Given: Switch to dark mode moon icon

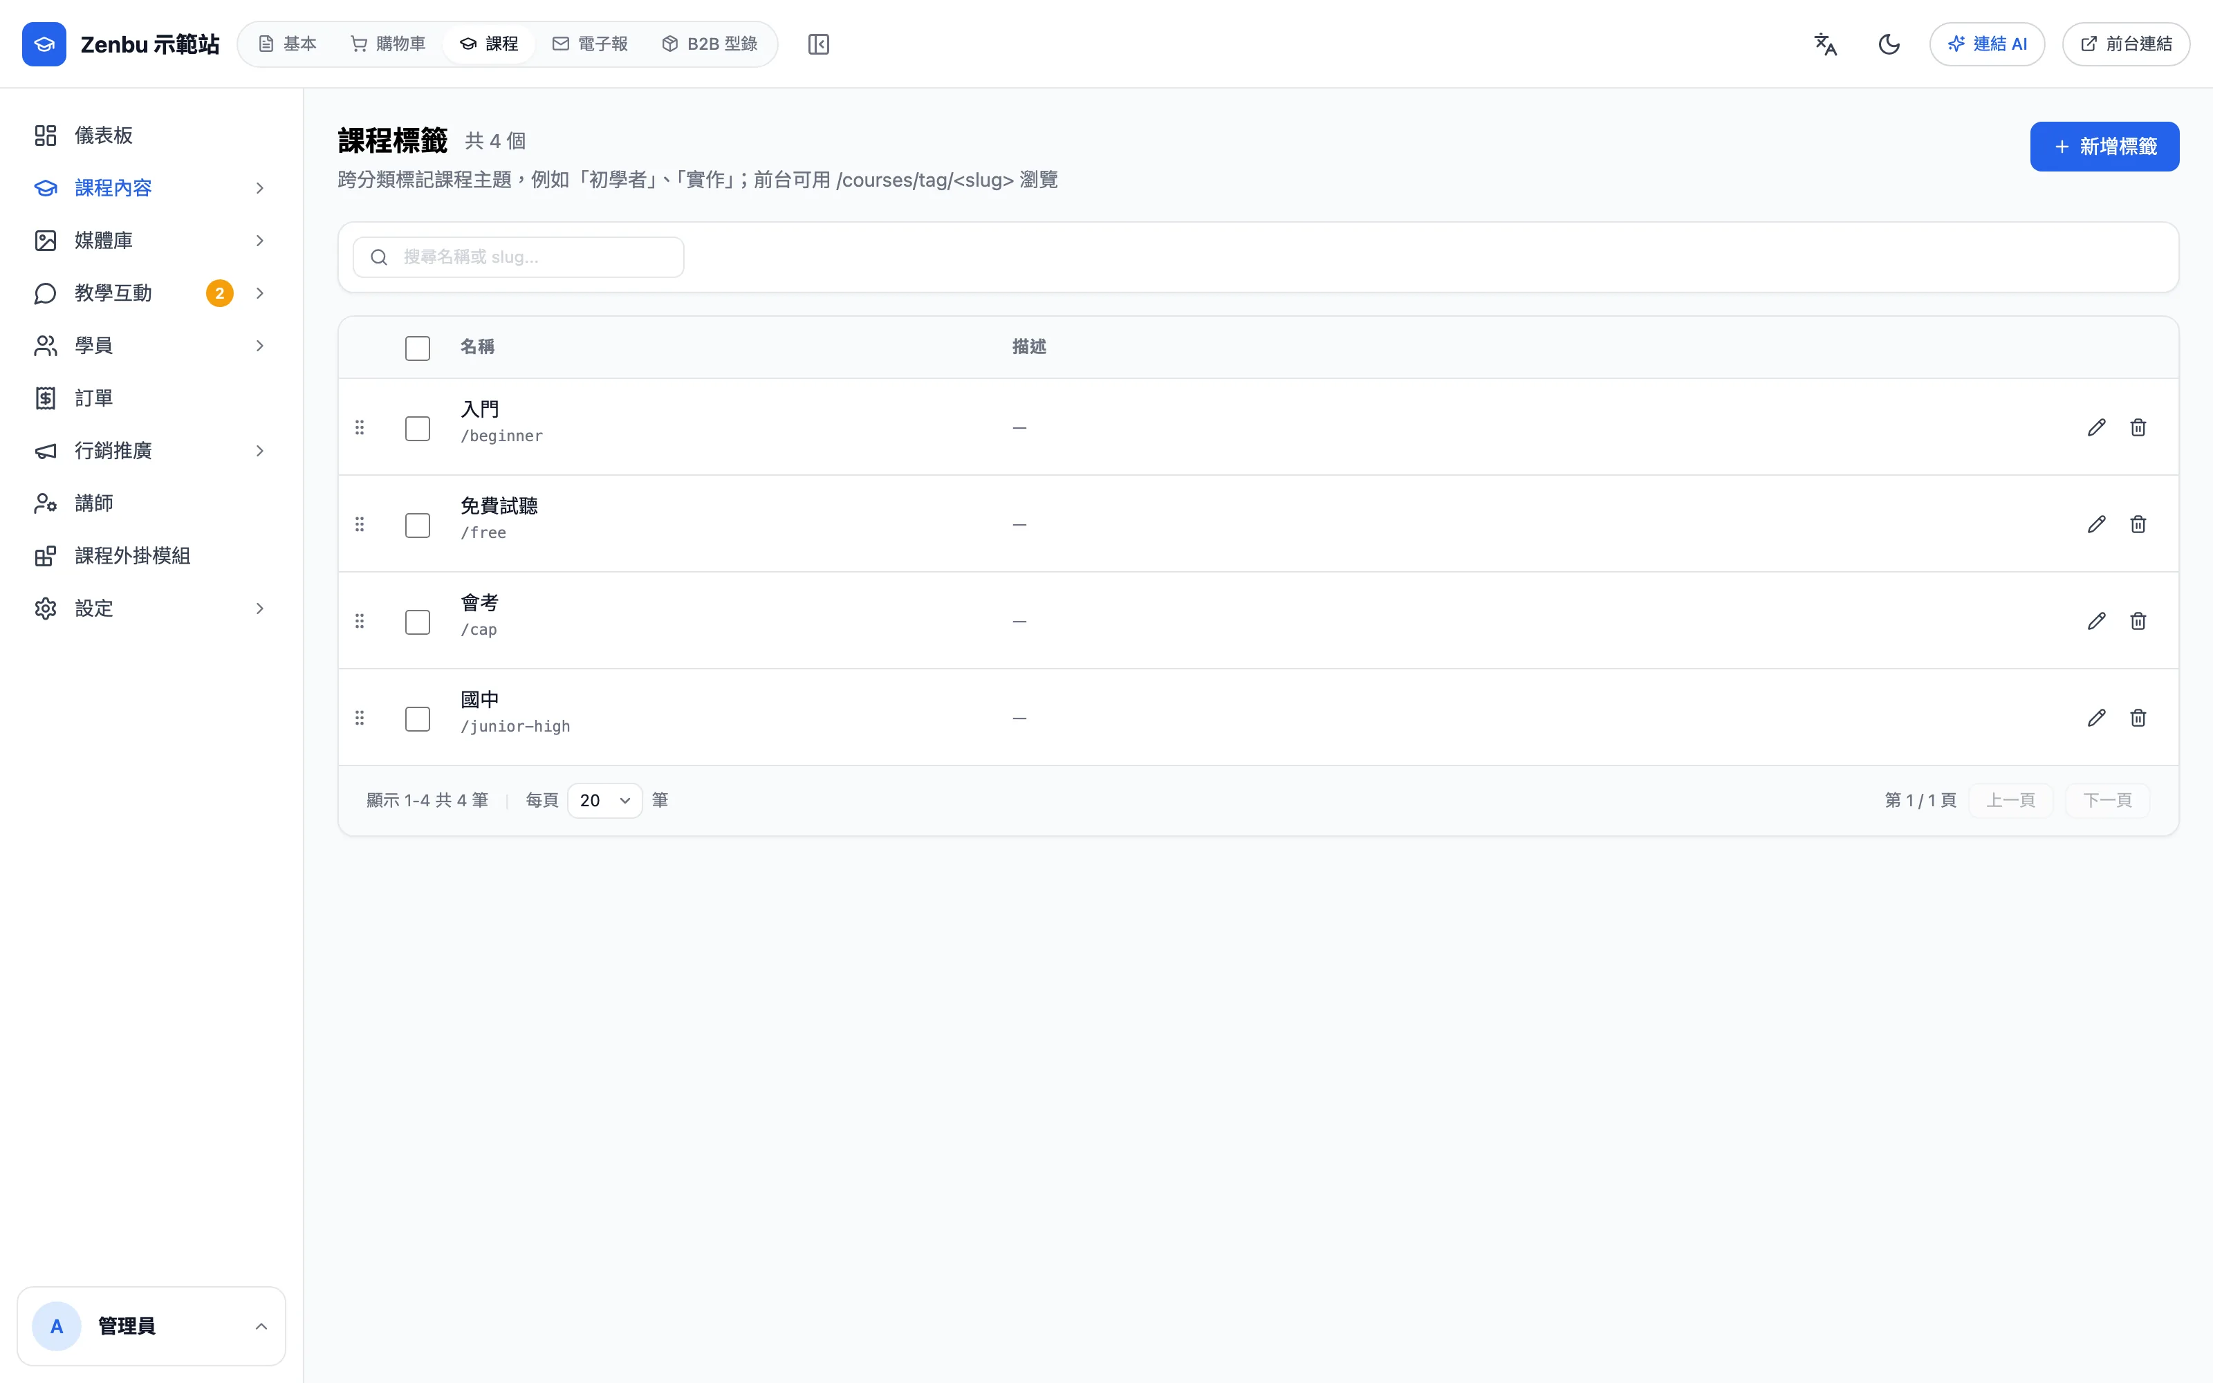Looking at the screenshot, I should (x=1889, y=44).
